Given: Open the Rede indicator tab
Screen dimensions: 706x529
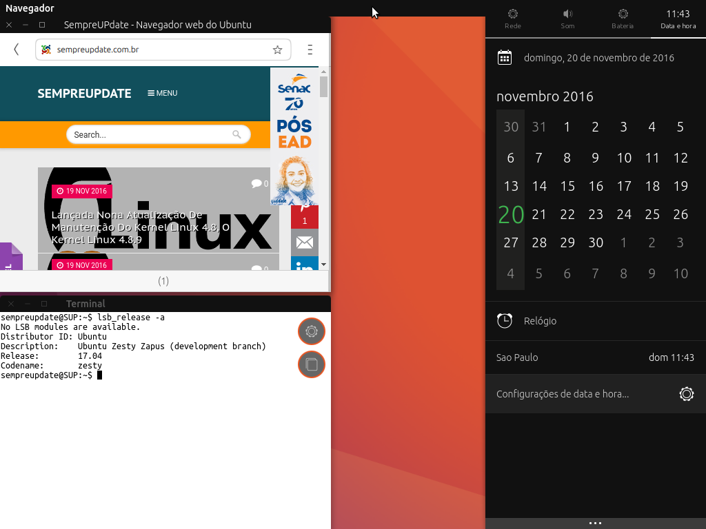Looking at the screenshot, I should click(513, 19).
